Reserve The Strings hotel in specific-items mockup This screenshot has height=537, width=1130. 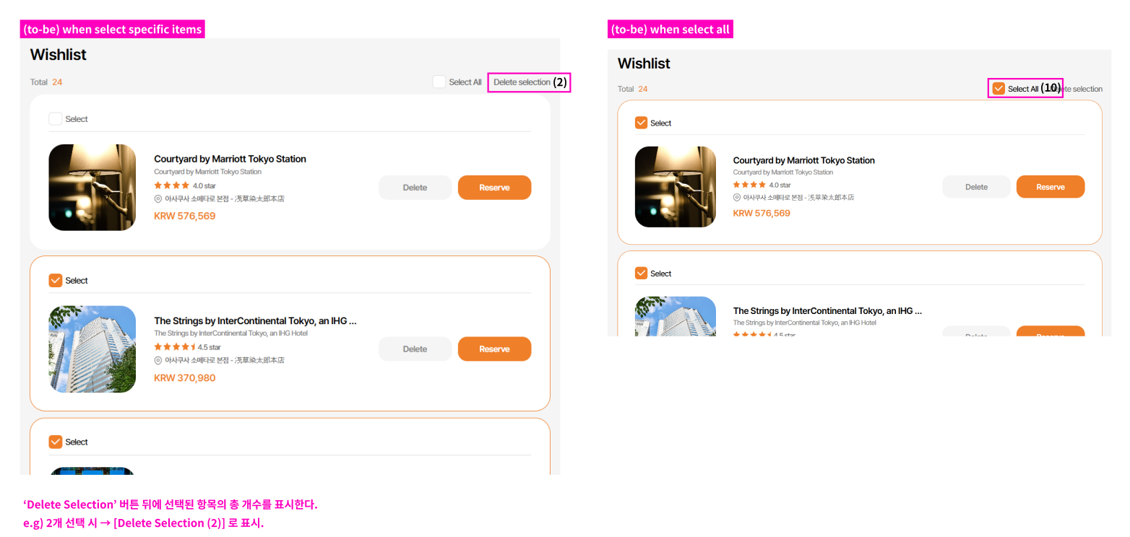(x=494, y=349)
